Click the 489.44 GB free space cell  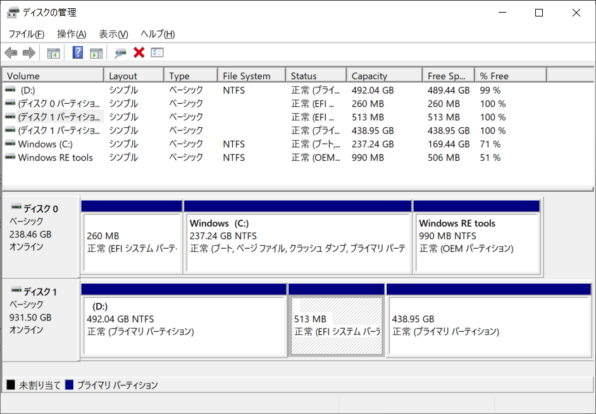pyautogui.click(x=449, y=90)
